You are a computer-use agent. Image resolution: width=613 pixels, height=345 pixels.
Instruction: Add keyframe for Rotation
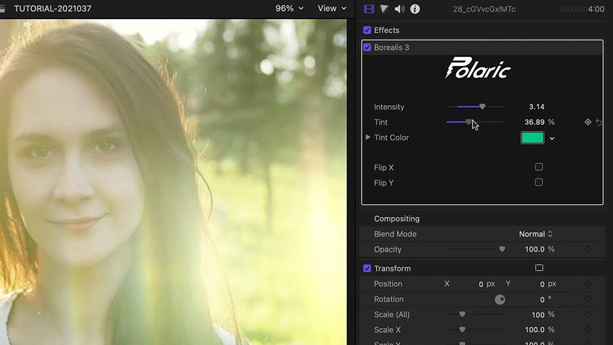pos(588,299)
